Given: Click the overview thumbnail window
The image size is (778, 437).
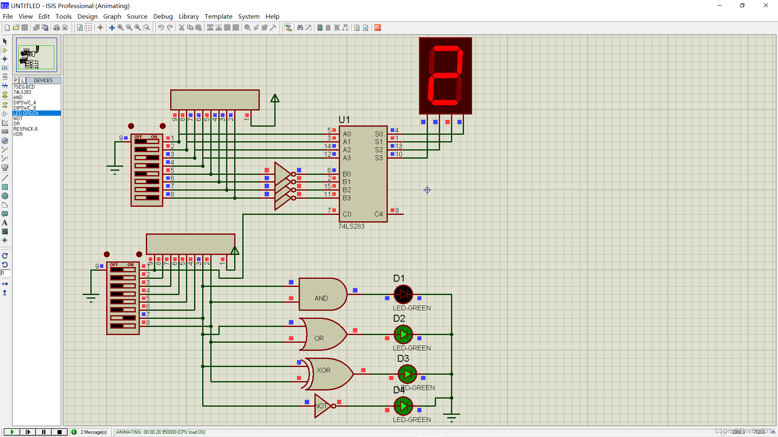Looking at the screenshot, I should pyautogui.click(x=36, y=55).
